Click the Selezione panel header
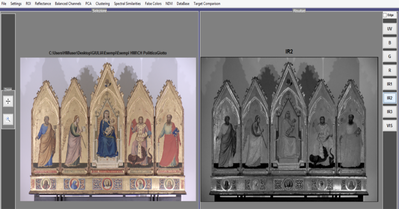The image size is (399, 209). tap(99, 10)
